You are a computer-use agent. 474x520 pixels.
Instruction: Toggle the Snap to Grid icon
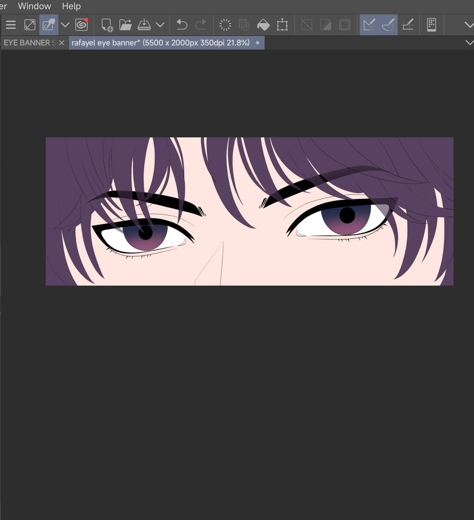408,25
